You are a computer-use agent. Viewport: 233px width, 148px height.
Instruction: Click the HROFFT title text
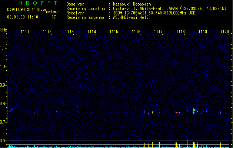click(x=38, y=3)
